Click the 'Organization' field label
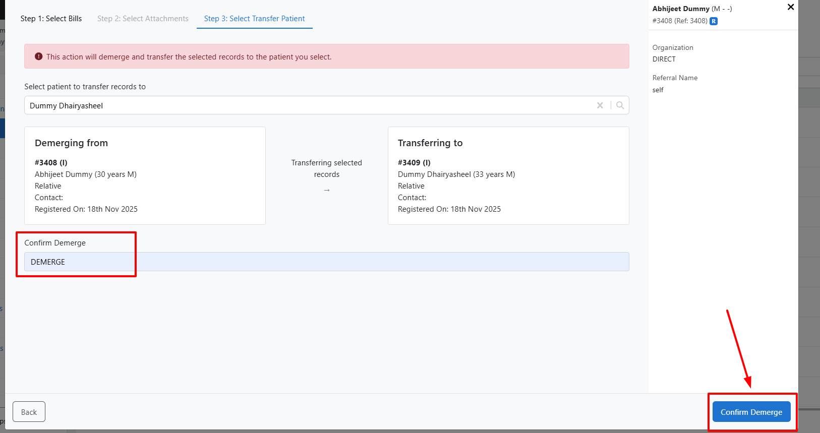 (673, 47)
